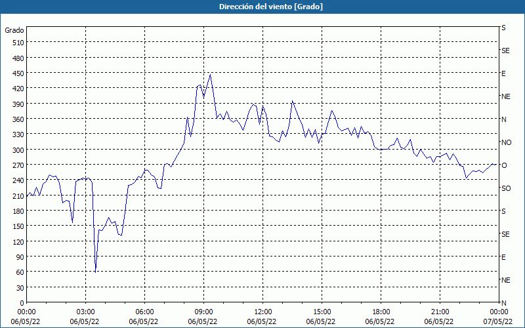
Task: Select the 480 y-axis label
Action: click(x=18, y=58)
